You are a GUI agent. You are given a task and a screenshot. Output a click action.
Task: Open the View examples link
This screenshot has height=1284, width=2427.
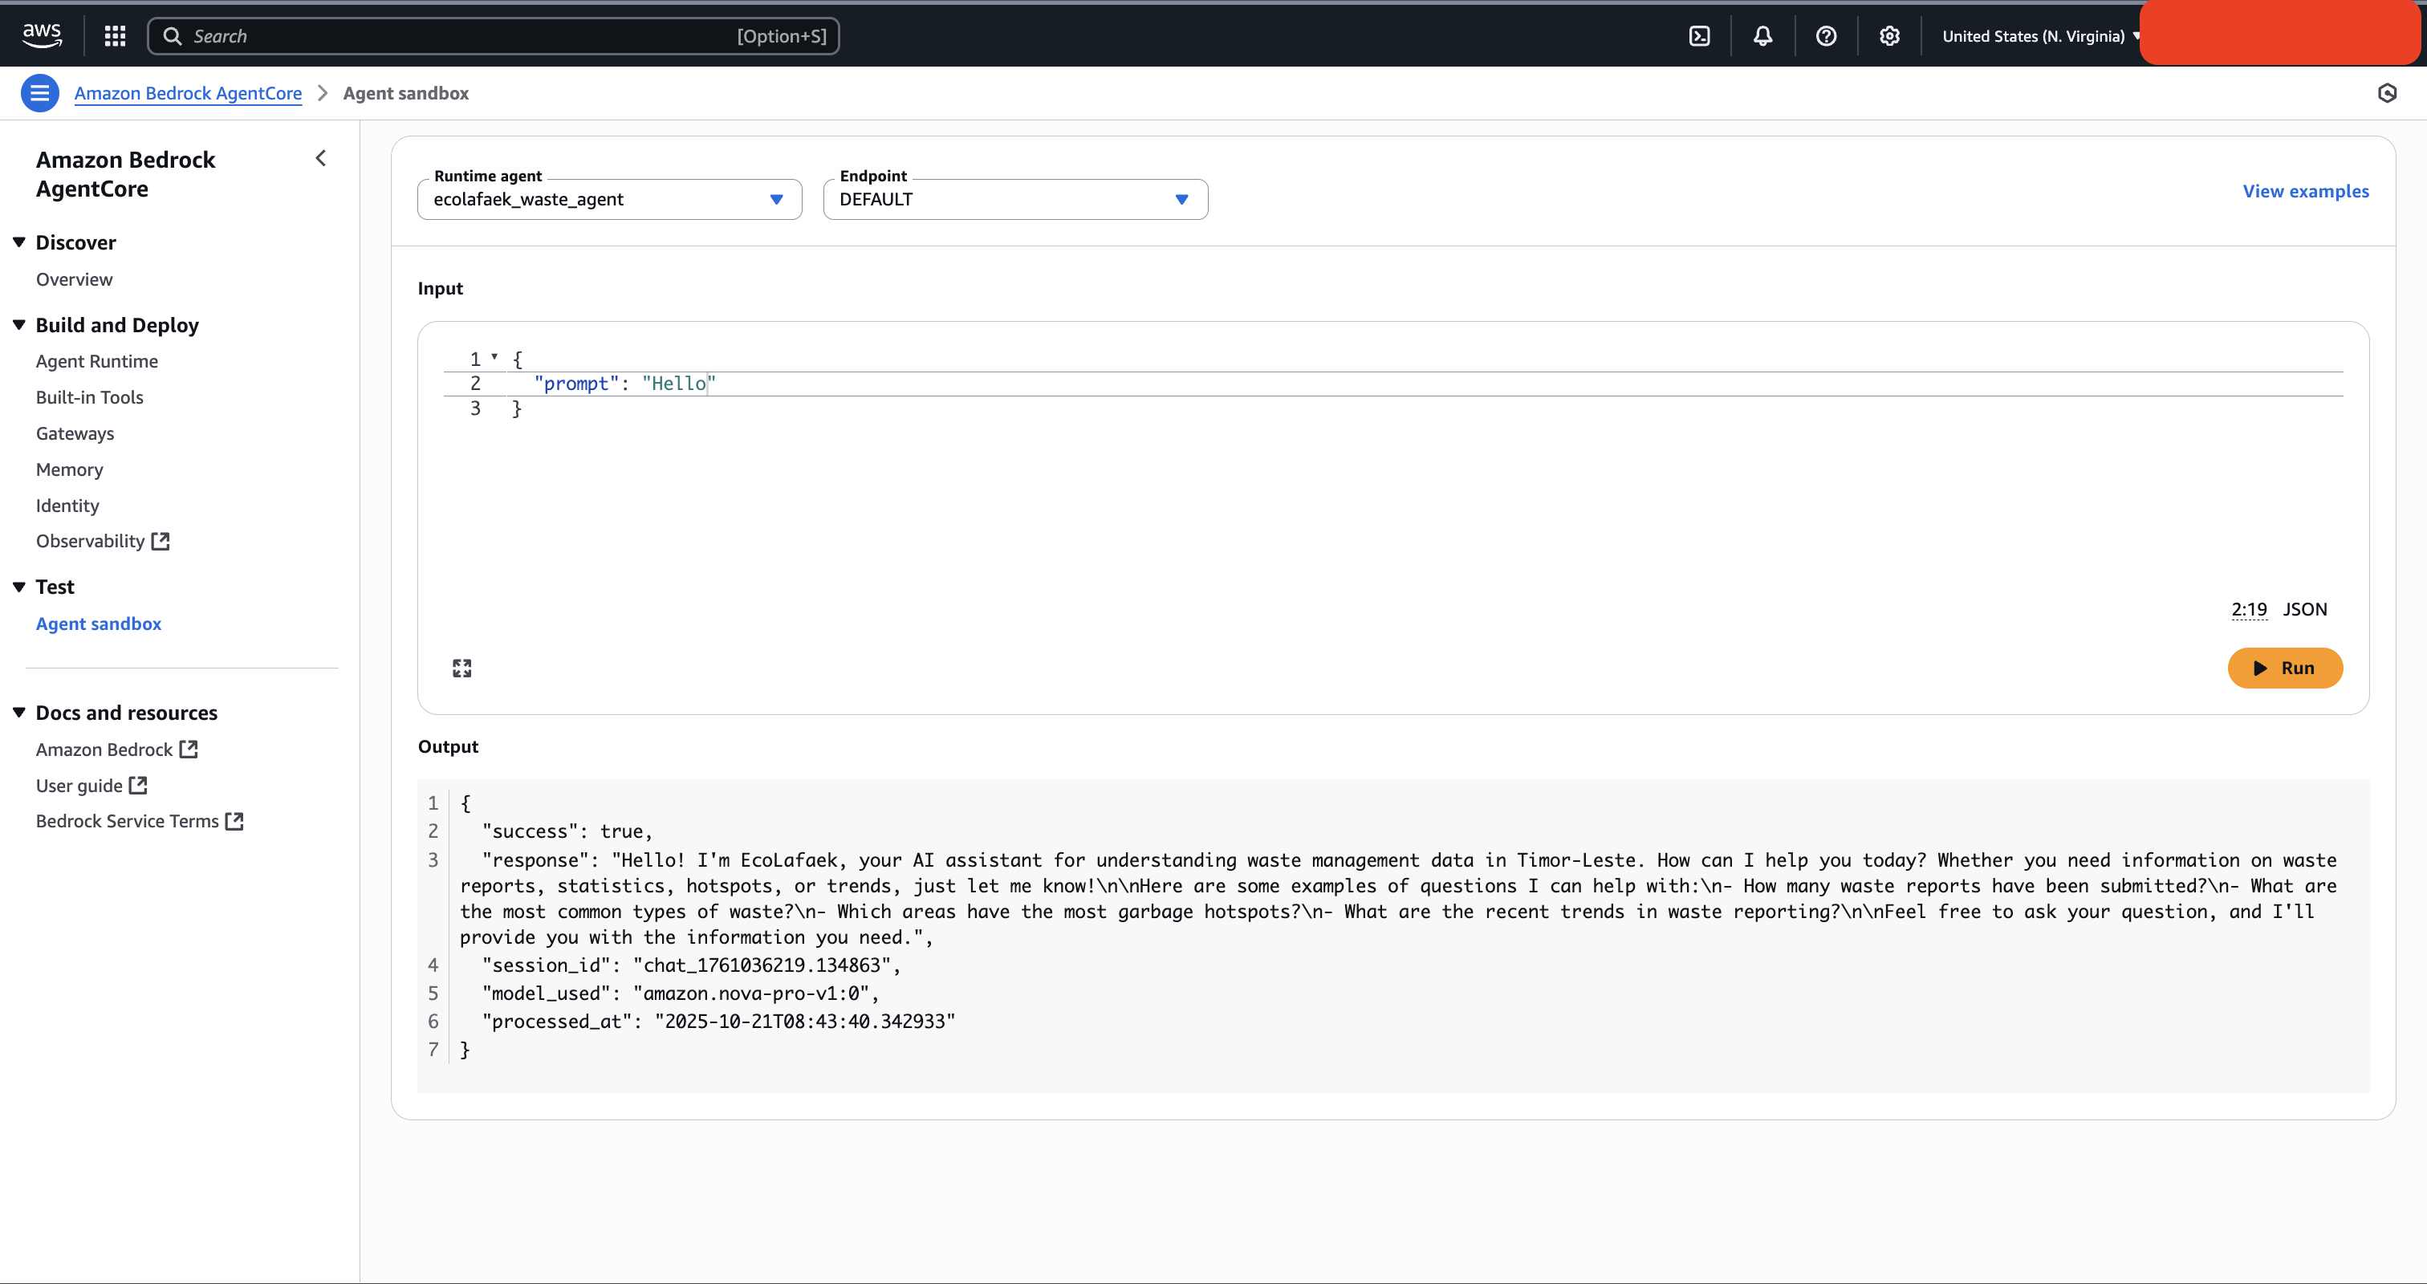pos(2304,191)
